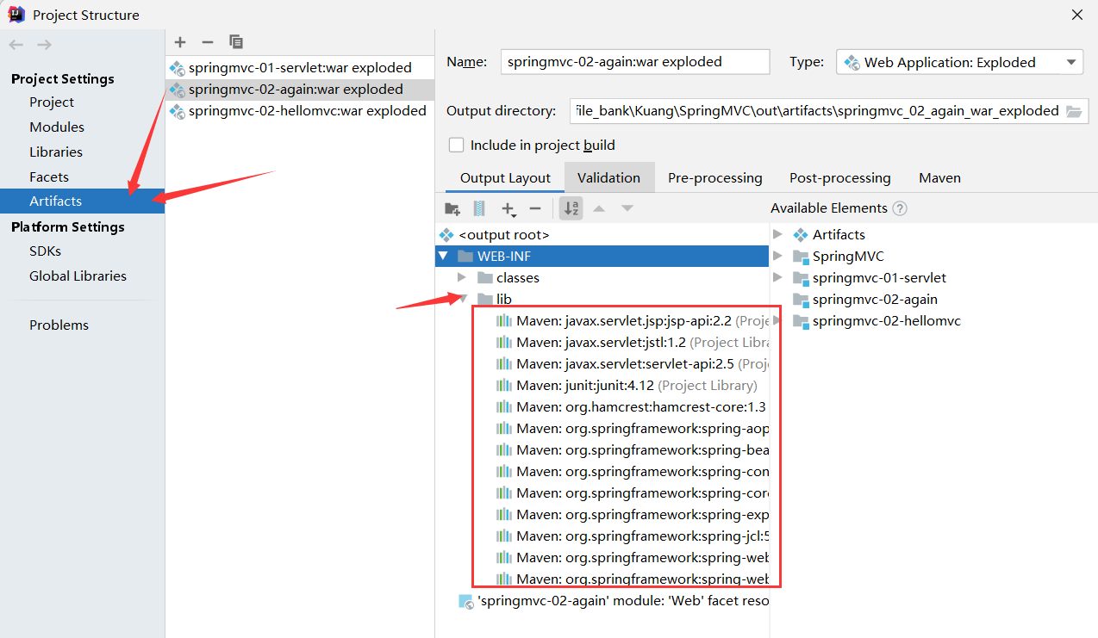Image resolution: width=1098 pixels, height=638 pixels.
Task: Remove the selected element with the minus icon
Action: 535,208
